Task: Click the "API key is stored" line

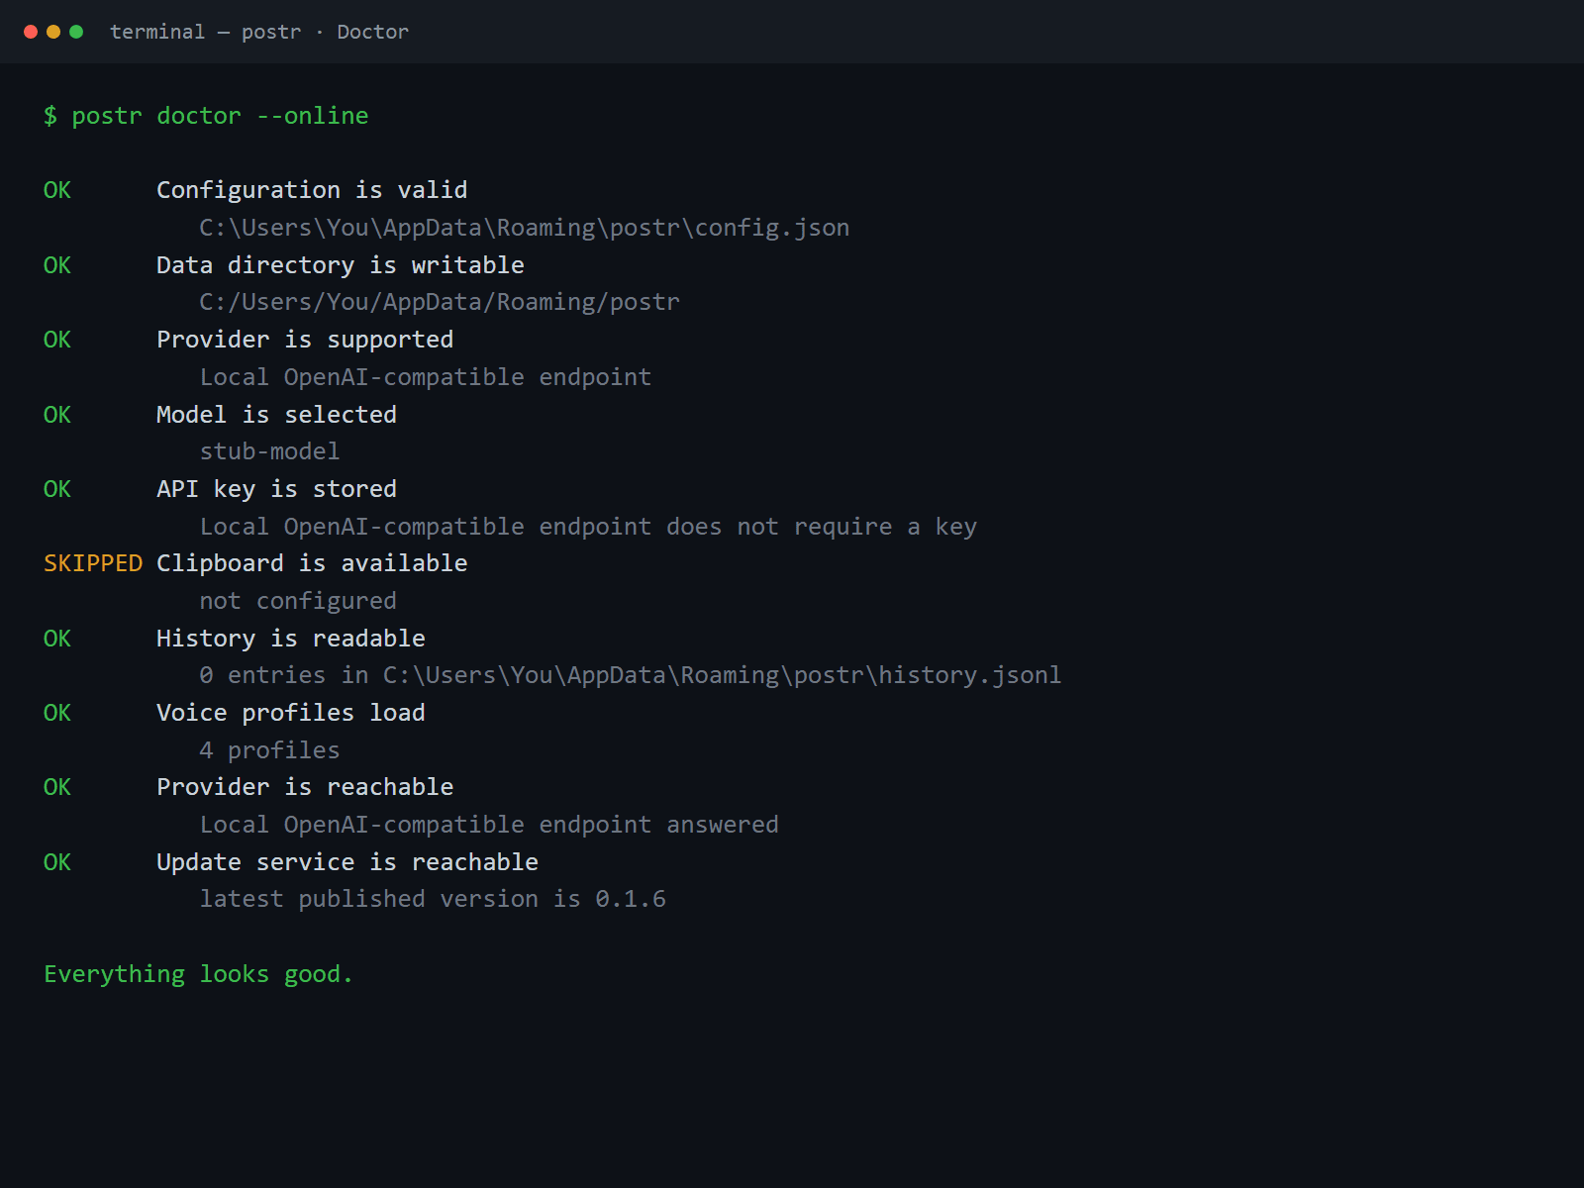Action: pyautogui.click(x=276, y=489)
